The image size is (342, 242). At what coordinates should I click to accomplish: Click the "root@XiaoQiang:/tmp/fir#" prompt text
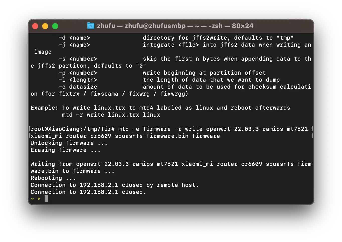(73, 129)
